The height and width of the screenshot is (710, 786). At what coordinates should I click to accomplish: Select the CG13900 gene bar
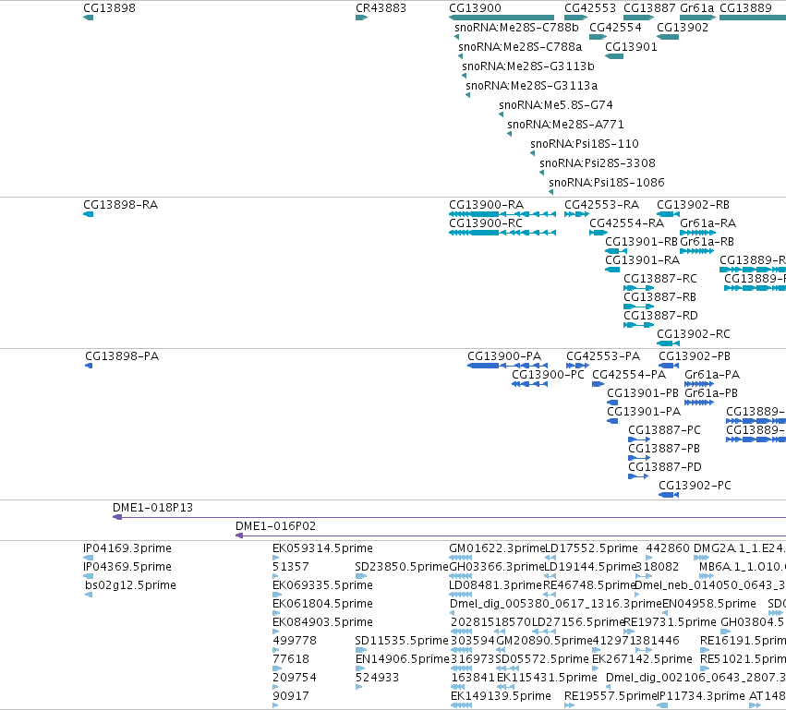point(502,18)
